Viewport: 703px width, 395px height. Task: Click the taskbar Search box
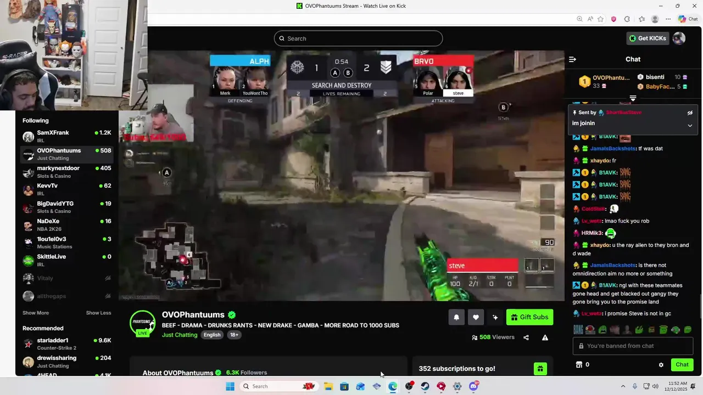[x=279, y=386]
